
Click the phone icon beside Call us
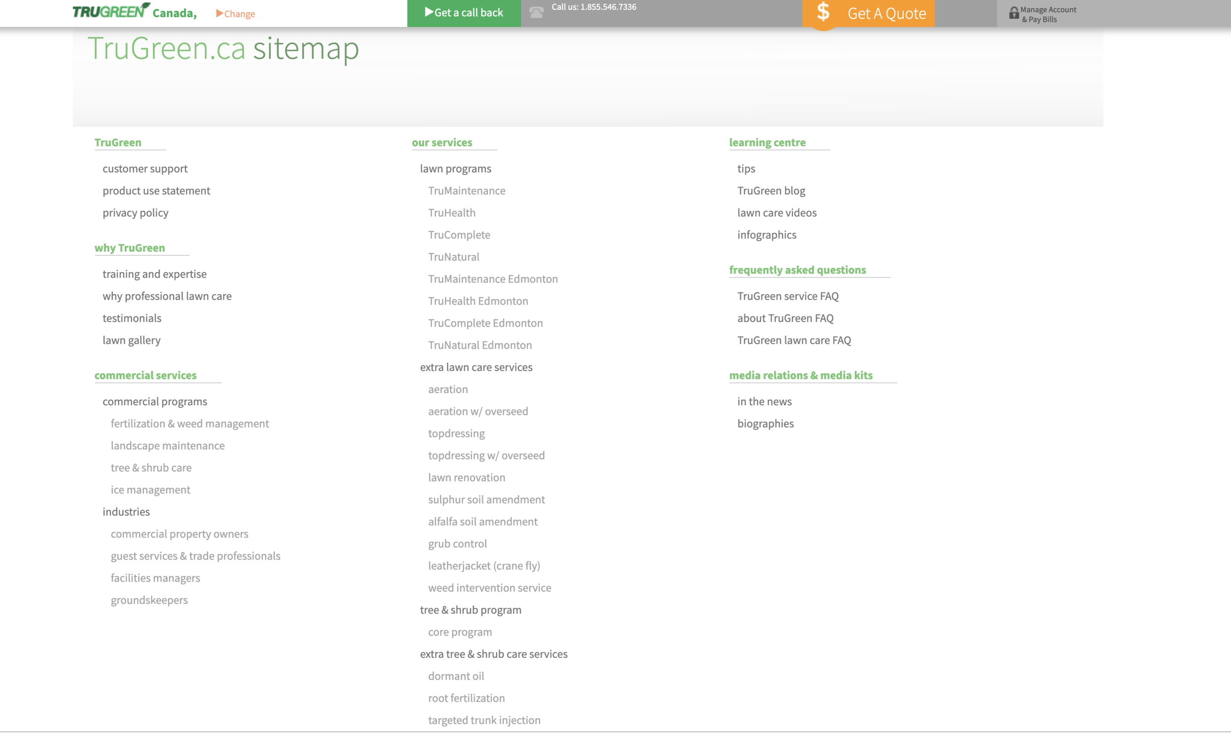point(536,12)
